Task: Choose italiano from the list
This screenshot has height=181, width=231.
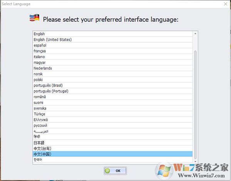Action: click(x=112, y=57)
